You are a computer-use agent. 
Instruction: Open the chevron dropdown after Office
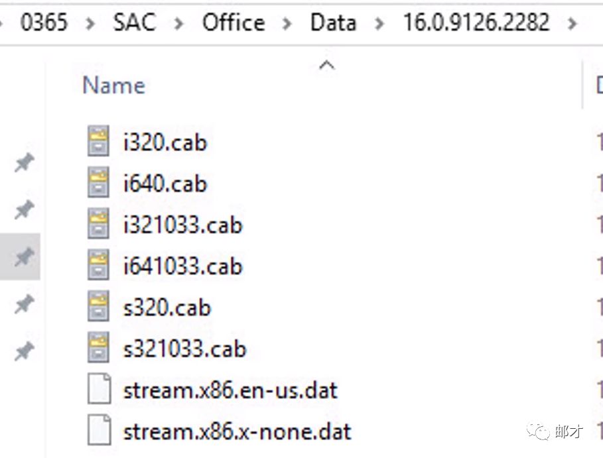(x=287, y=24)
